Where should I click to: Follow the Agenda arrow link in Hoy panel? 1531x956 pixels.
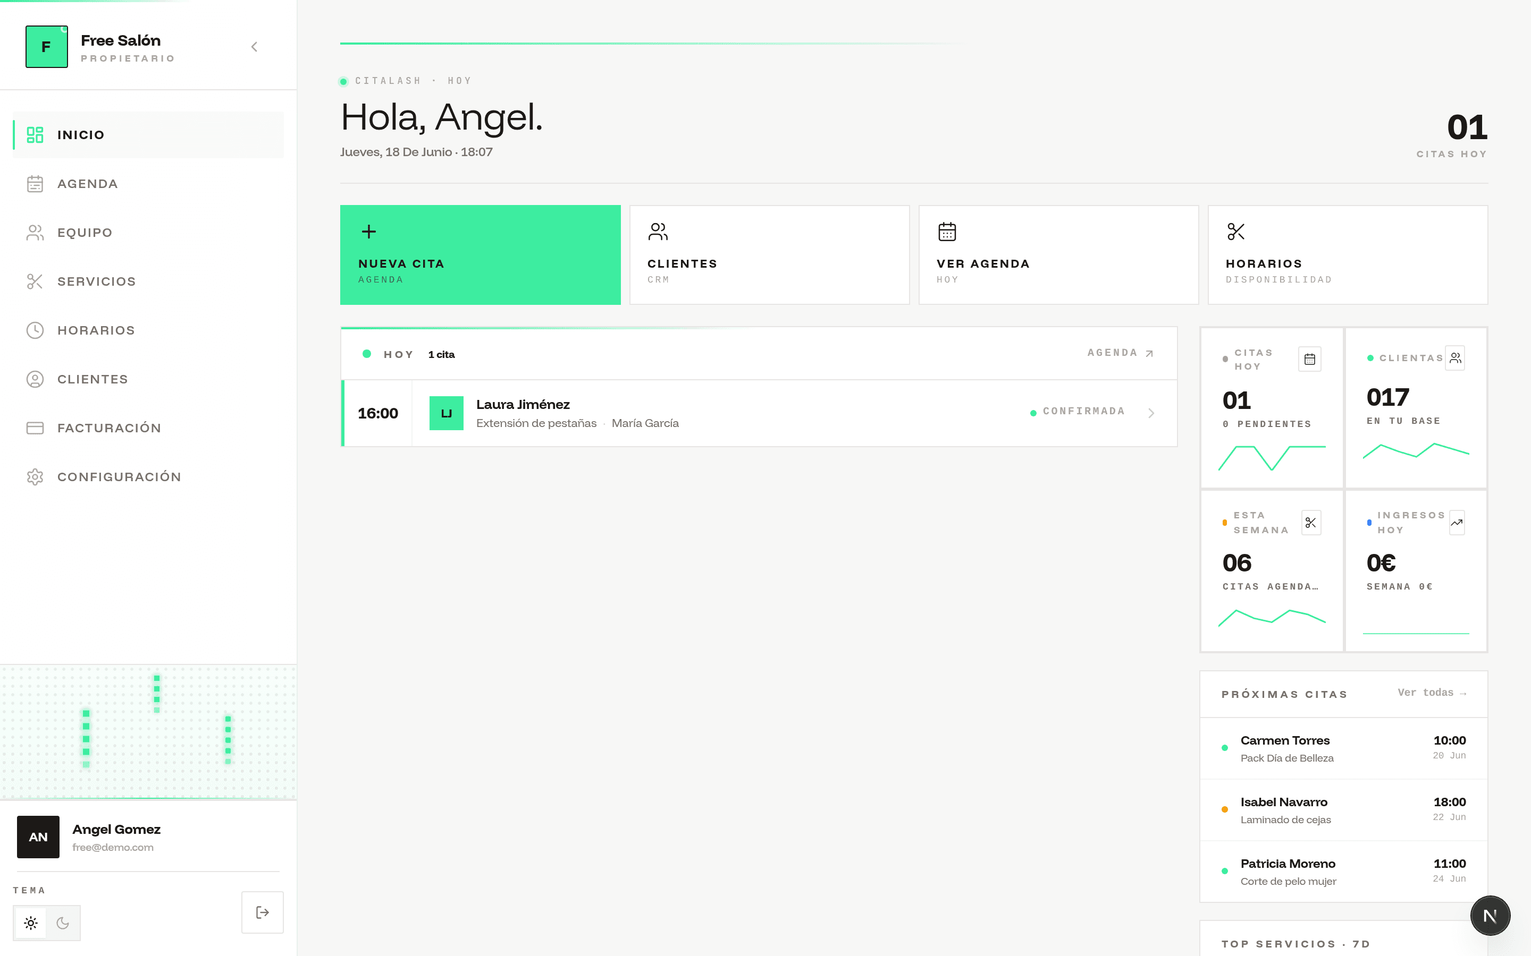tap(1121, 353)
